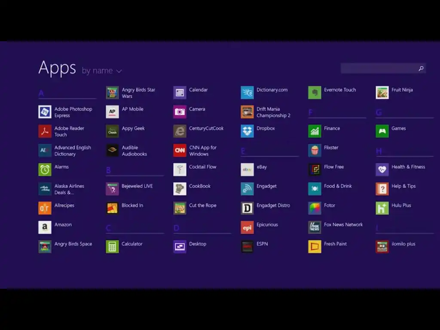This screenshot has height=330, width=440.
Task: Click the "Blocked In" label
Action: tap(132, 205)
